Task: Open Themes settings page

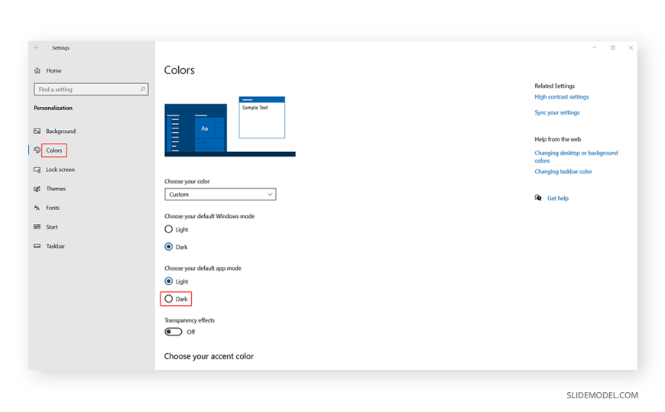Action: coord(56,188)
